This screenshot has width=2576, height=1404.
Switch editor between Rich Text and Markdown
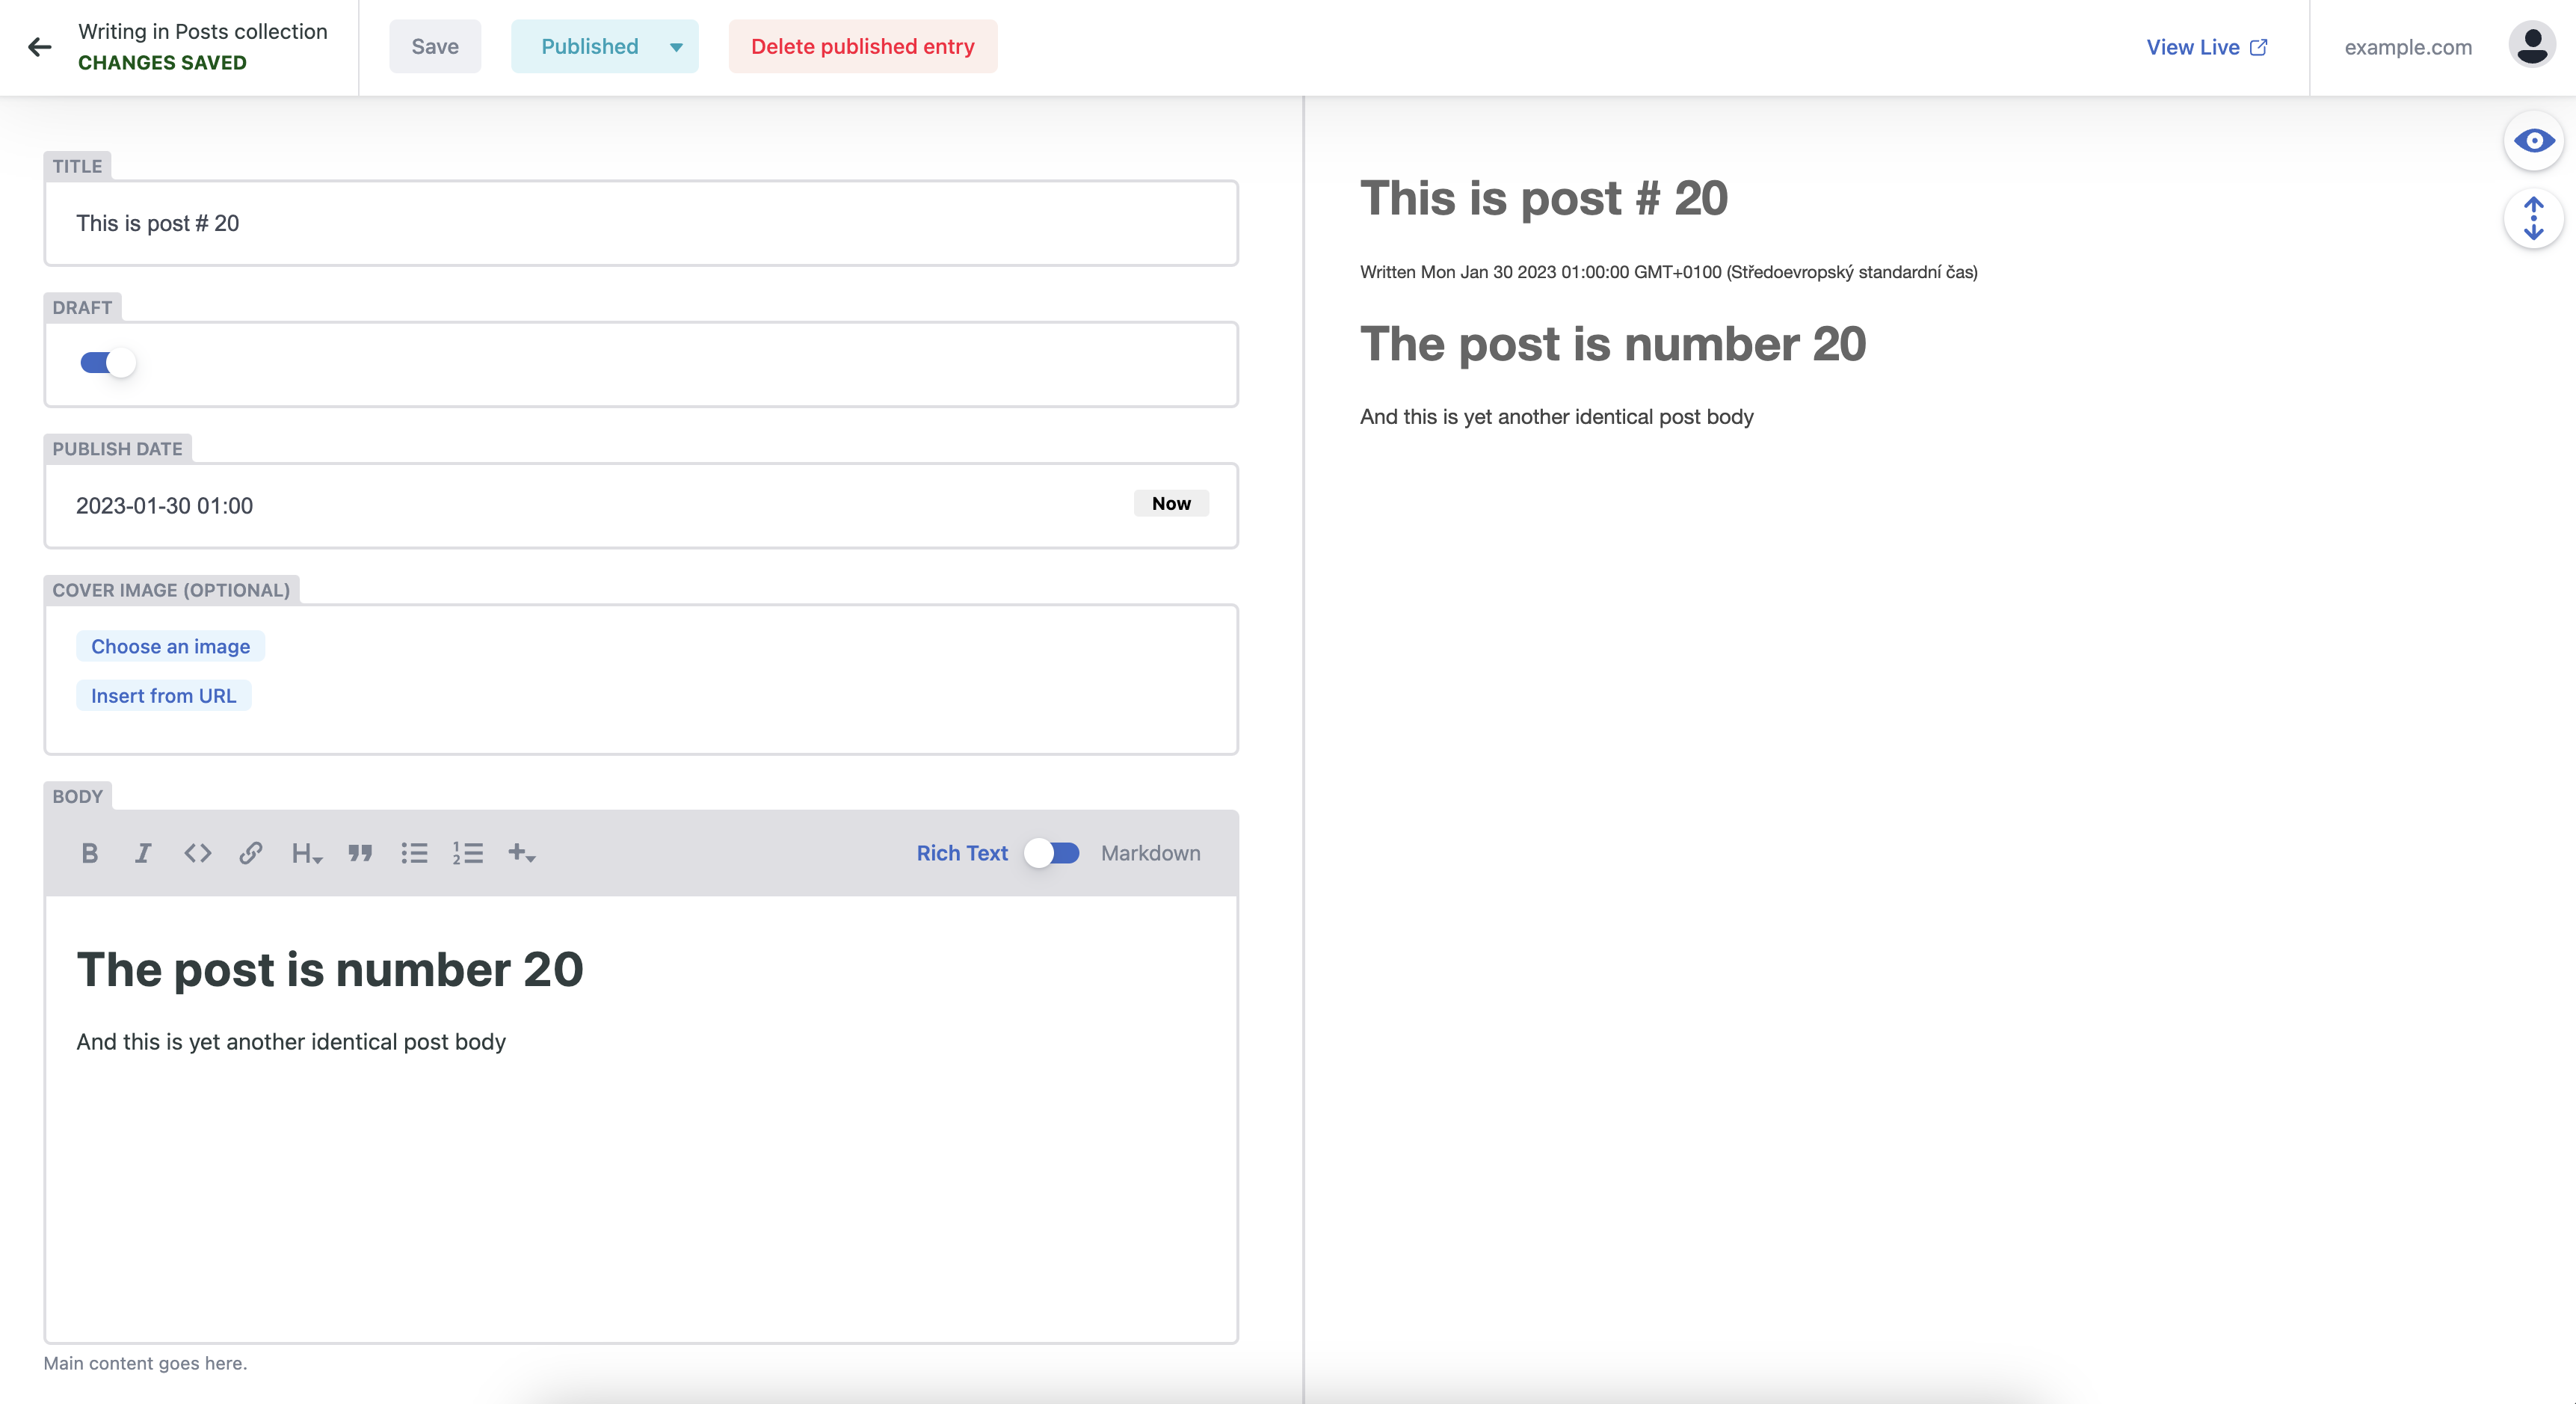coord(1052,853)
